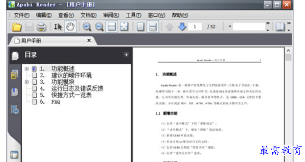The width and height of the screenshot is (305, 162).
Task: Zoom in with the plus magnifier
Action: coord(87,27)
